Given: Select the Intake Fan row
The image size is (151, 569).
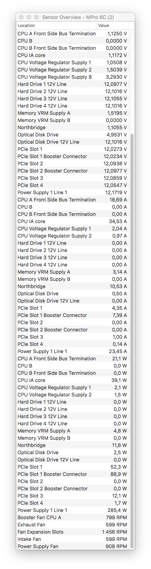Looking at the screenshot, I should pos(72,539).
